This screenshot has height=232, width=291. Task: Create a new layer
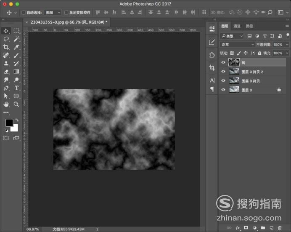pos(272,227)
